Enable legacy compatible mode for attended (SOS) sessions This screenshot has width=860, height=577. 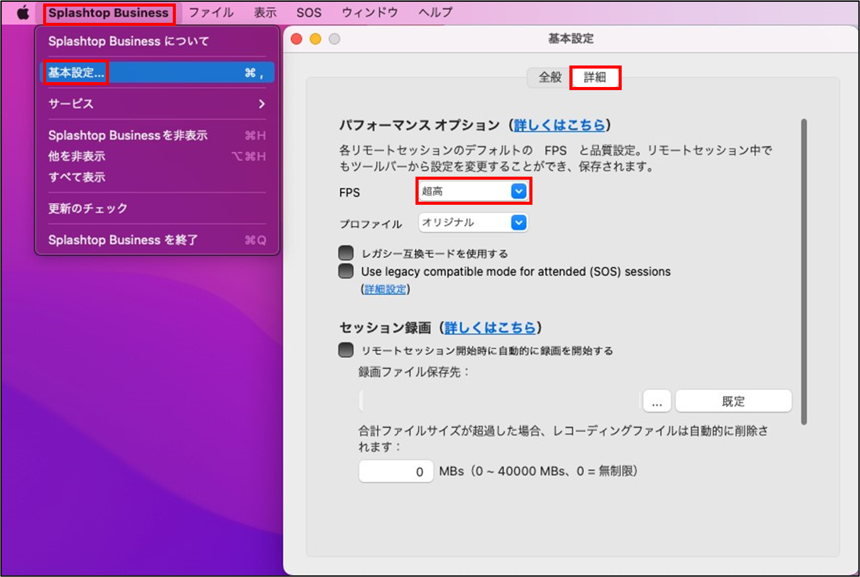click(346, 271)
